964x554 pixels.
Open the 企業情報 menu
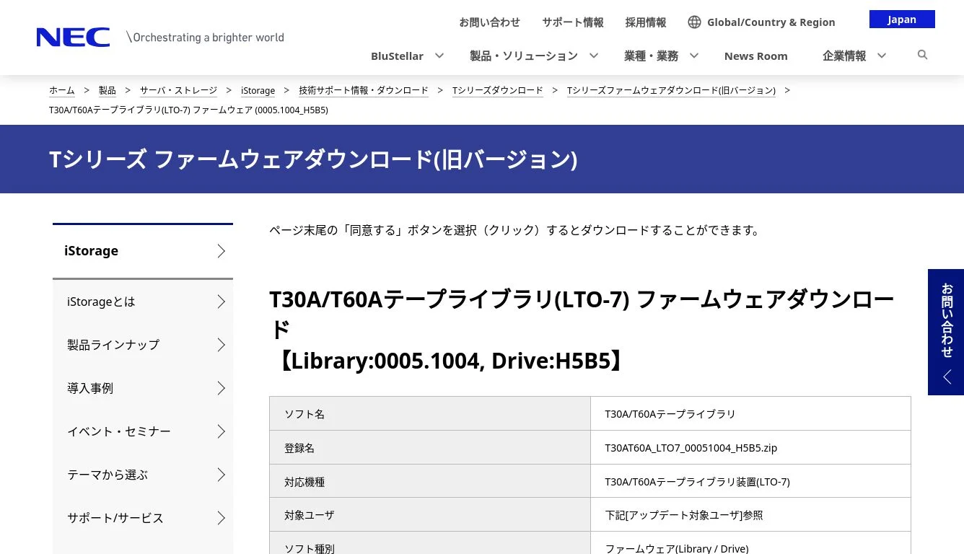pos(844,56)
